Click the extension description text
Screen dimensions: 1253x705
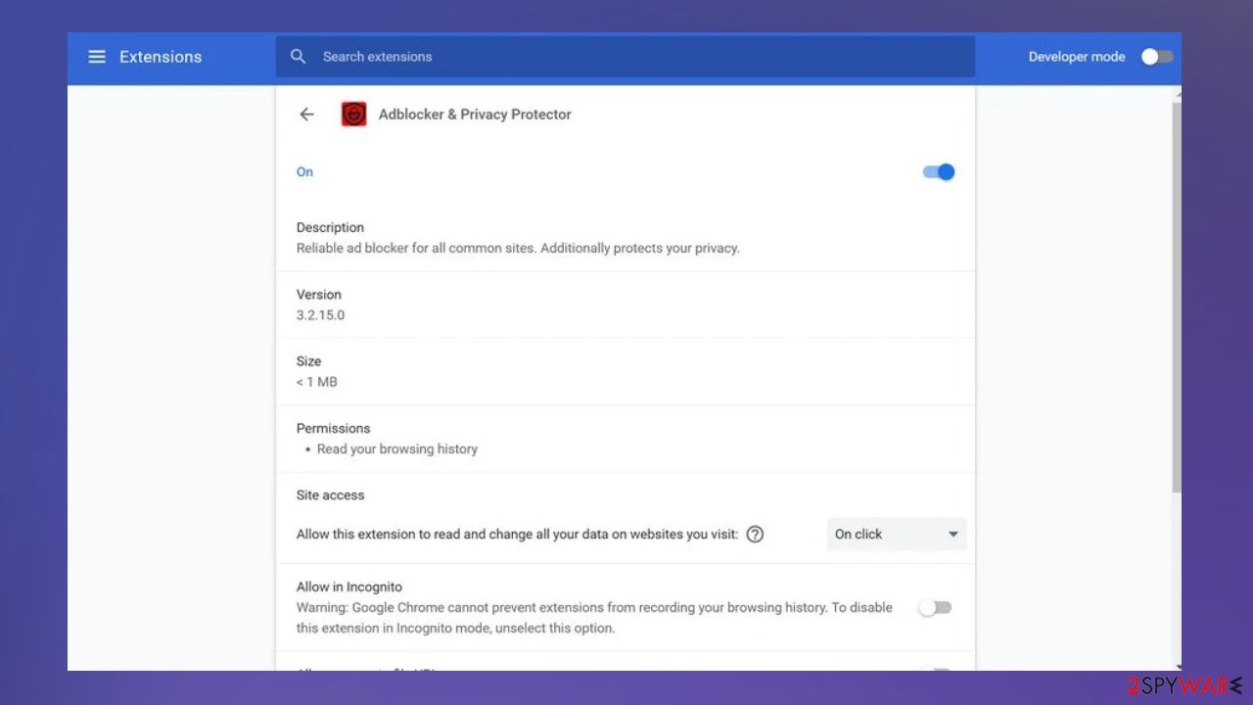tap(518, 248)
